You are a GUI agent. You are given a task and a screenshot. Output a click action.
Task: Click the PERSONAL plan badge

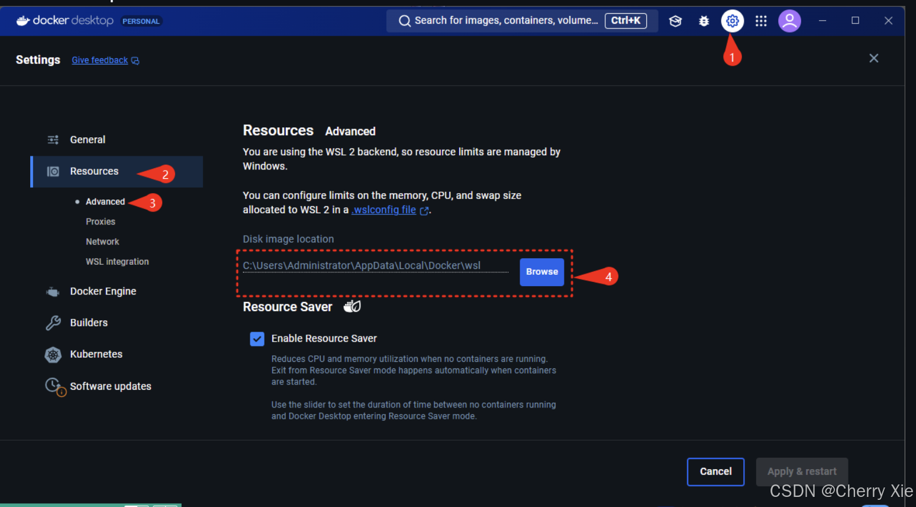click(141, 21)
